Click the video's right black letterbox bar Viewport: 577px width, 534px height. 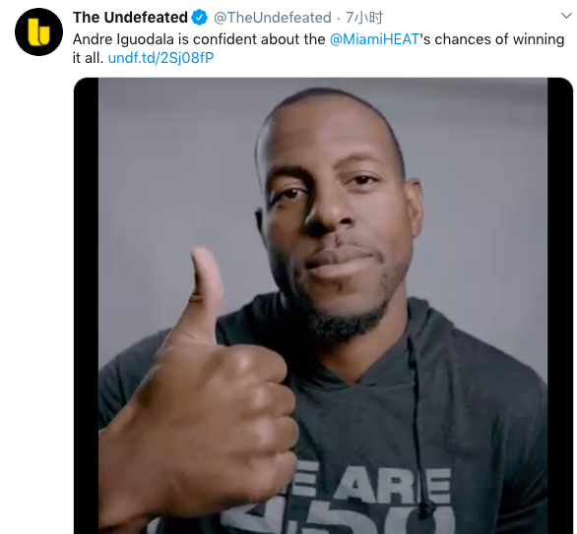pyautogui.click(x=559, y=306)
